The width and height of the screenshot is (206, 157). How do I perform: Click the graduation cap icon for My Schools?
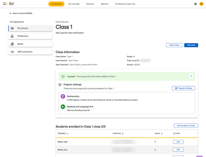[x=12, y=28]
